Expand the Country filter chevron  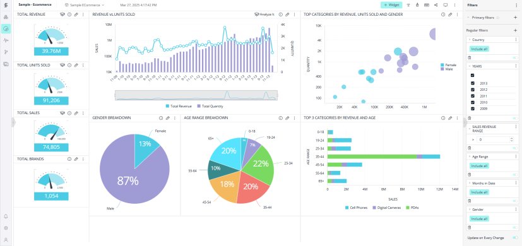coord(470,40)
